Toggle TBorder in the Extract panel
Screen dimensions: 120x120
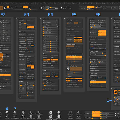pos(56,76)
